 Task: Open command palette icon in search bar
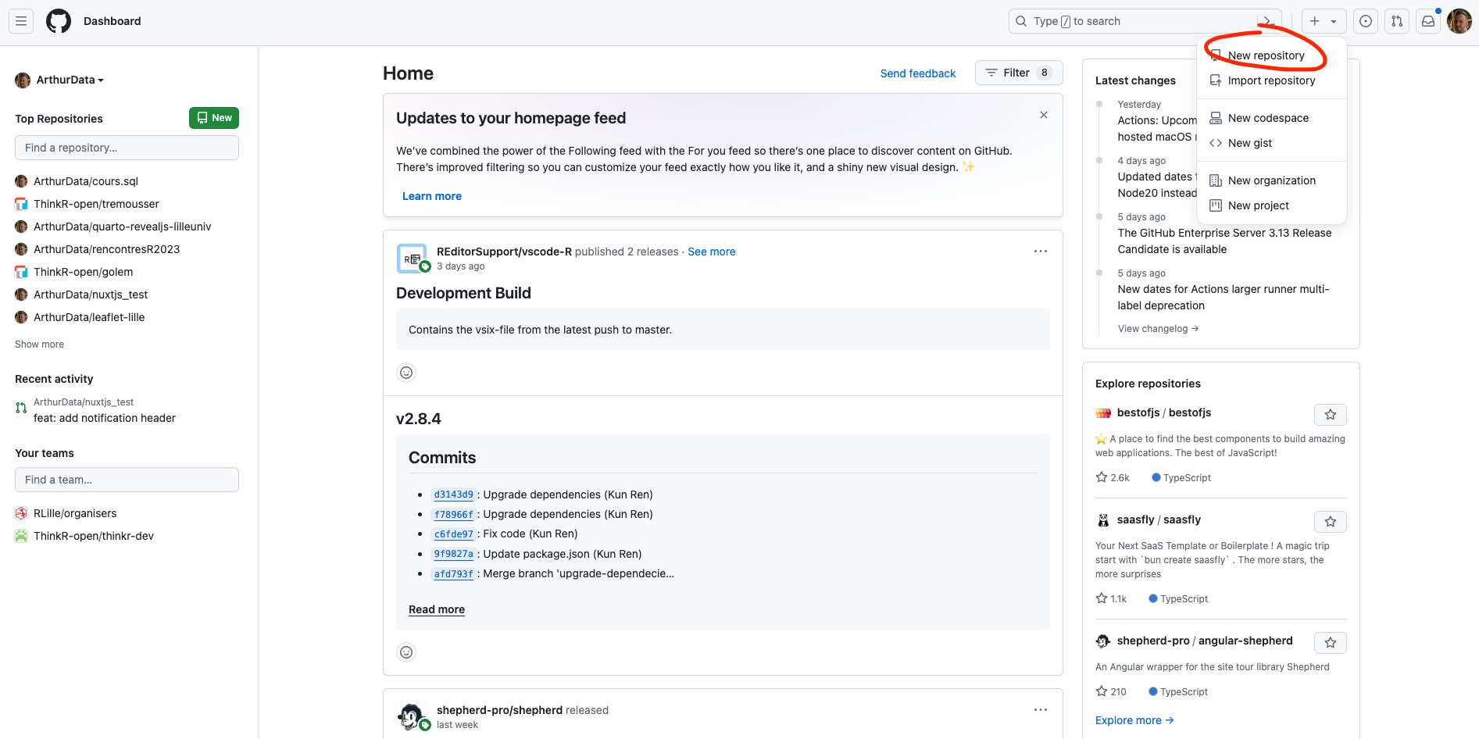(x=1268, y=21)
